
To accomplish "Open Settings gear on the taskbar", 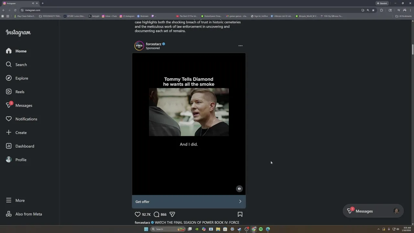I will [232, 229].
